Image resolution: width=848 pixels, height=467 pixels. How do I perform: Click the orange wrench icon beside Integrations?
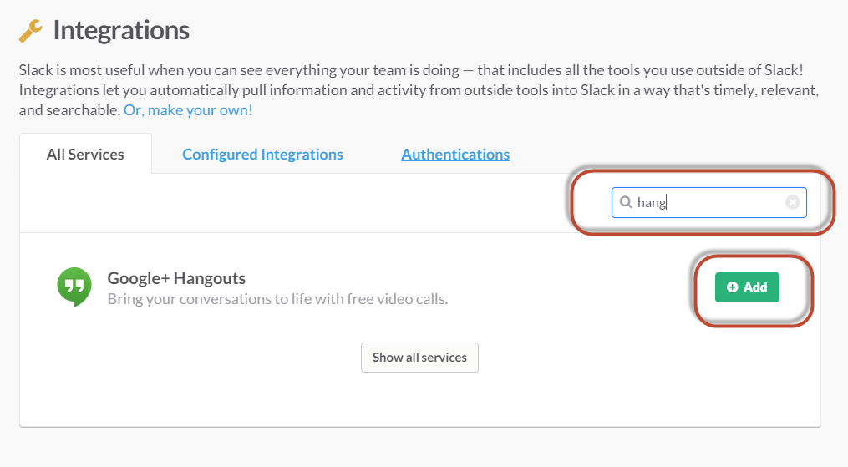[x=31, y=32]
